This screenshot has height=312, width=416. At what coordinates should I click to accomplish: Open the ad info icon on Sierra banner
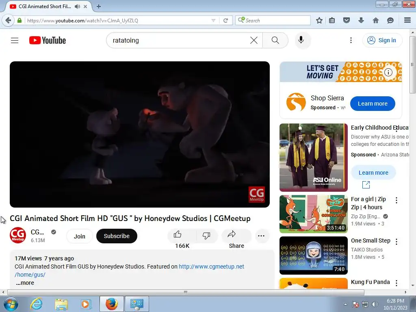388,72
